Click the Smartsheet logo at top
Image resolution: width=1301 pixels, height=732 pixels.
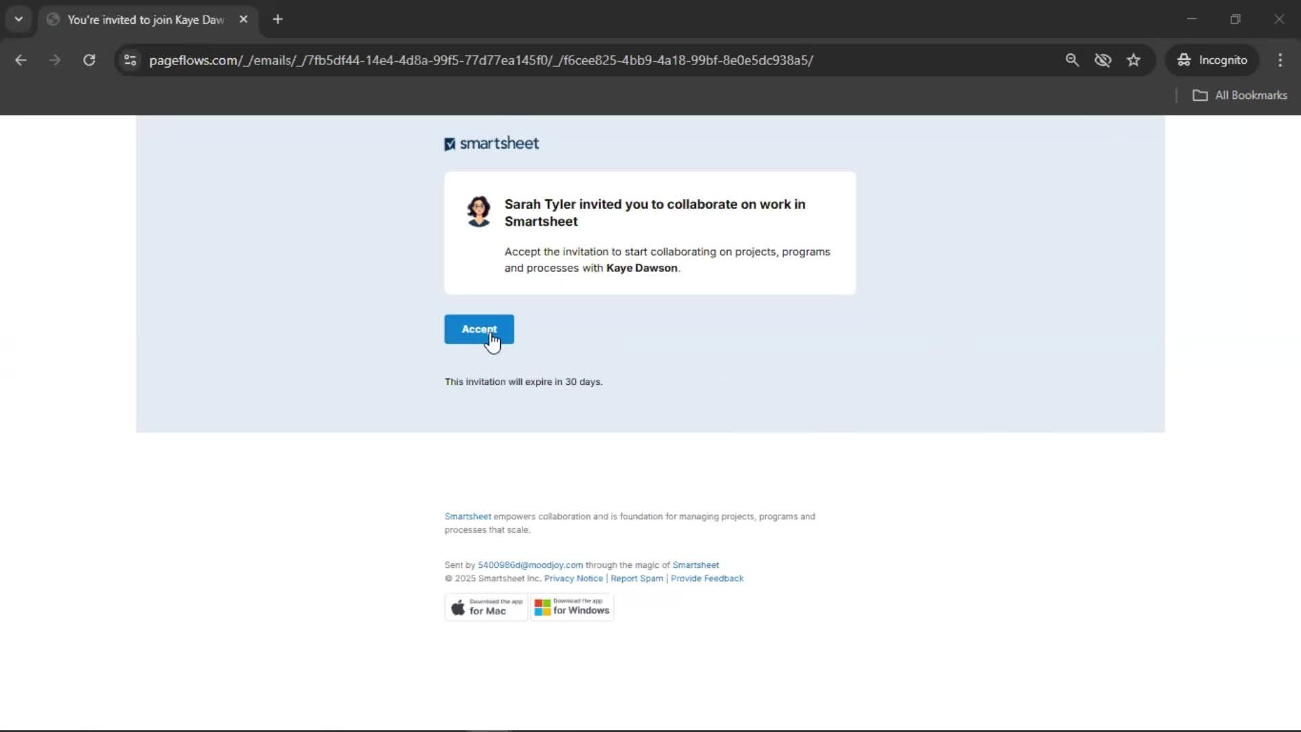click(491, 144)
